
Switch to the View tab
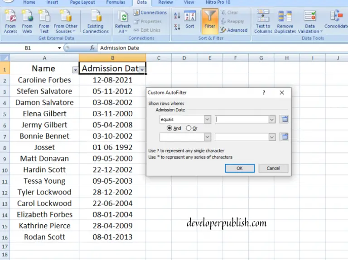pos(189,2)
